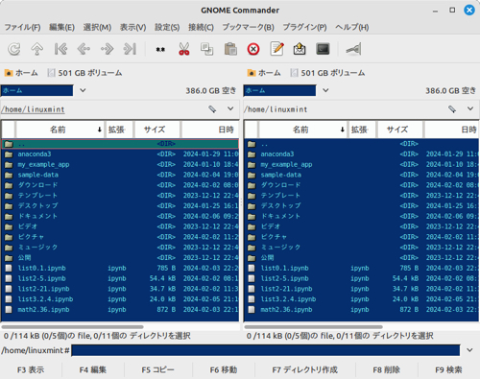Open command line history dropdown
This screenshot has height=379, width=480.
click(x=469, y=350)
